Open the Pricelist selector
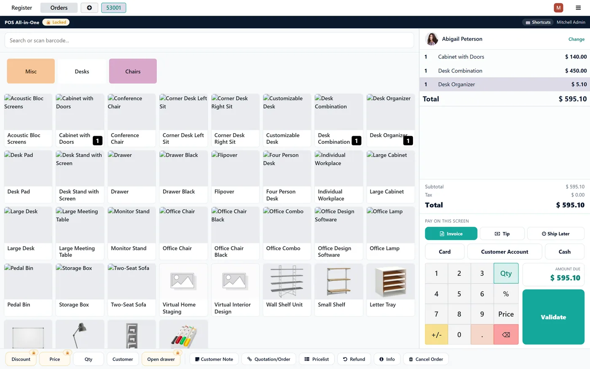This screenshot has height=369, width=590. click(x=316, y=359)
